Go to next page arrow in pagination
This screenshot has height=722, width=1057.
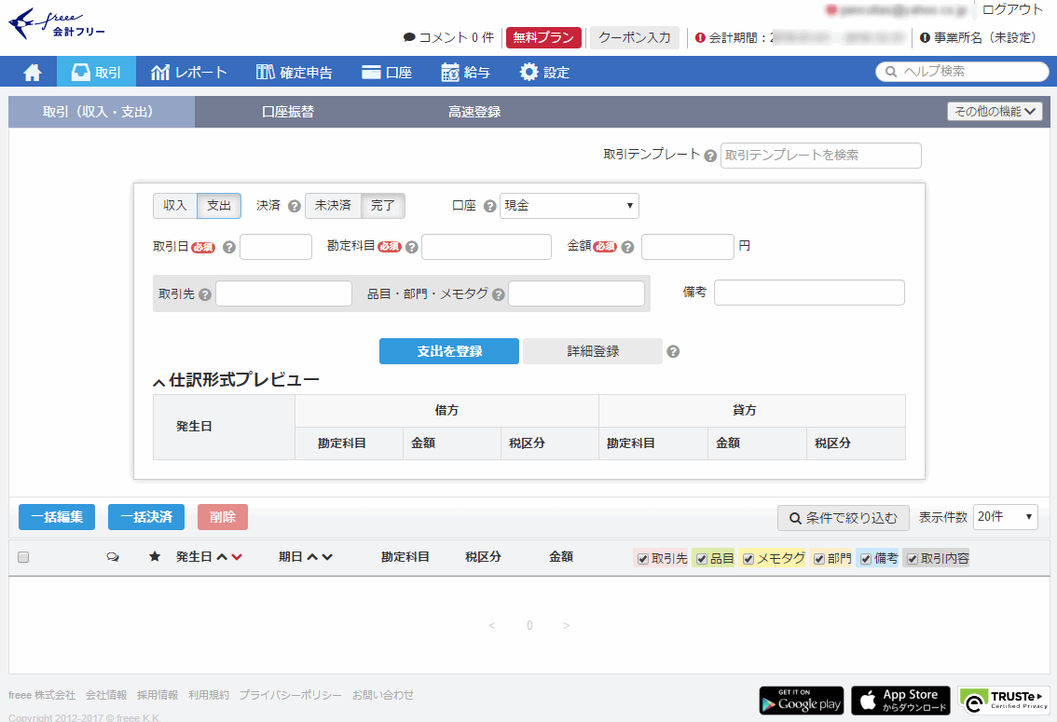pyautogui.click(x=567, y=626)
